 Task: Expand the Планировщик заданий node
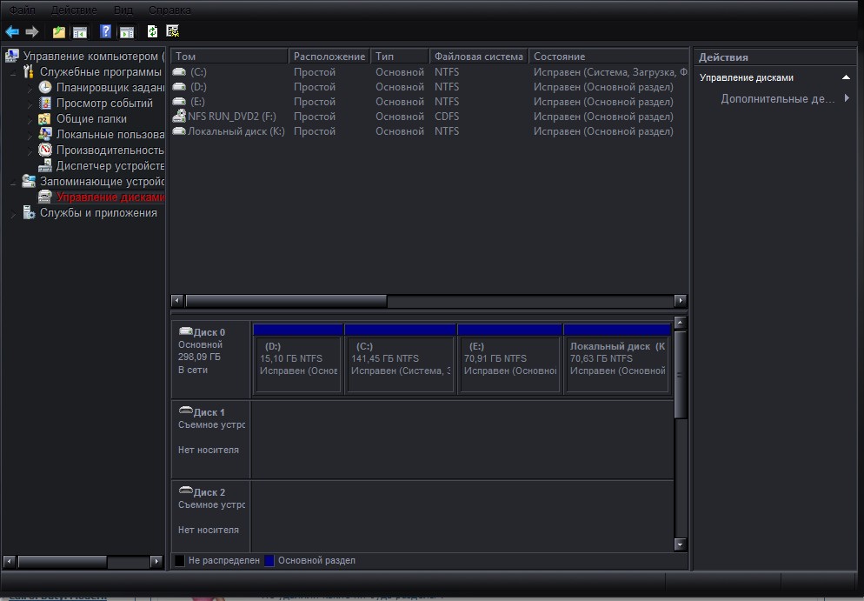coord(30,88)
